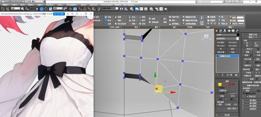
Task: Select the 多个 preview radio button
Action: (x=232, y=104)
